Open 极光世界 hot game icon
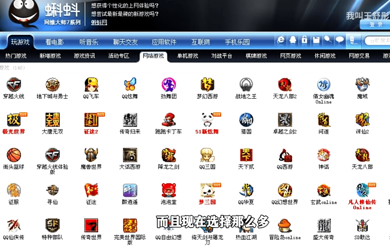This screenshot has width=390, height=246. tap(14, 120)
